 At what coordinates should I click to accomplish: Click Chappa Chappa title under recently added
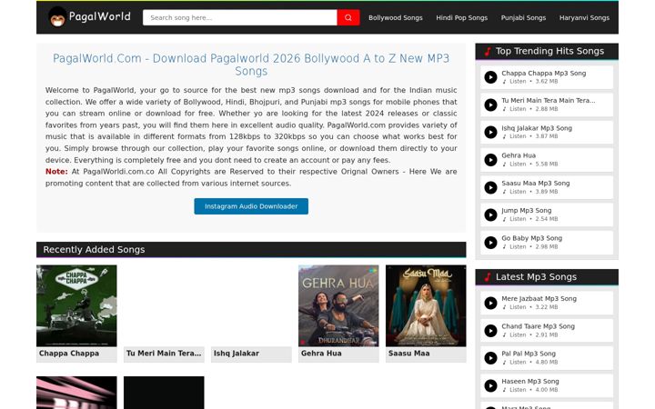[x=69, y=353]
